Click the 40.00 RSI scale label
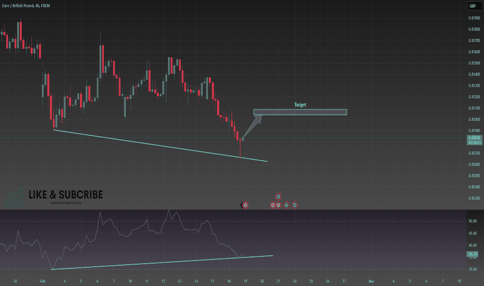The image size is (484, 286). tap(473, 245)
